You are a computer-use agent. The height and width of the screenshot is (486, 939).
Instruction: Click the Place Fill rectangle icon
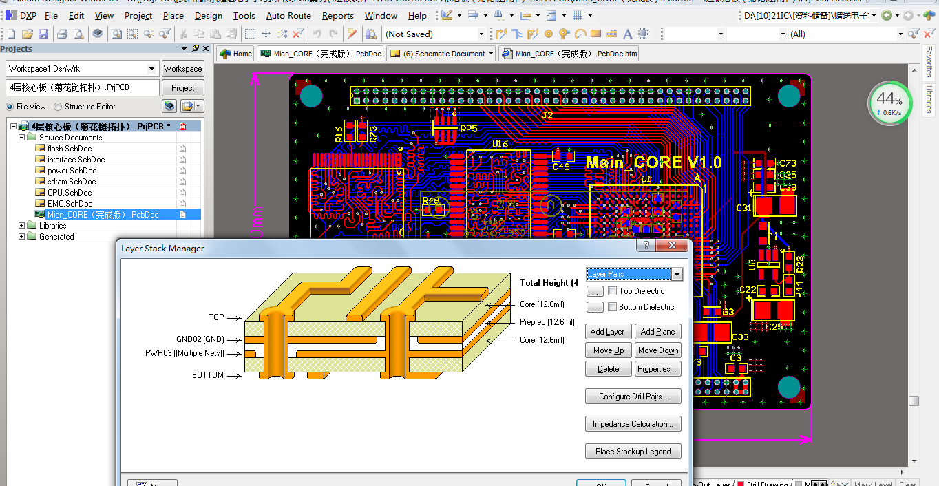pyautogui.click(x=596, y=34)
